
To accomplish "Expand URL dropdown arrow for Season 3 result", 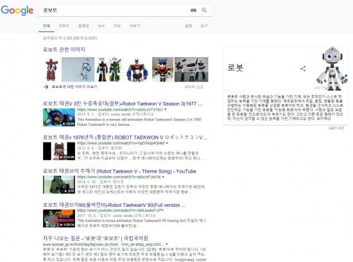I will click(x=166, y=109).
